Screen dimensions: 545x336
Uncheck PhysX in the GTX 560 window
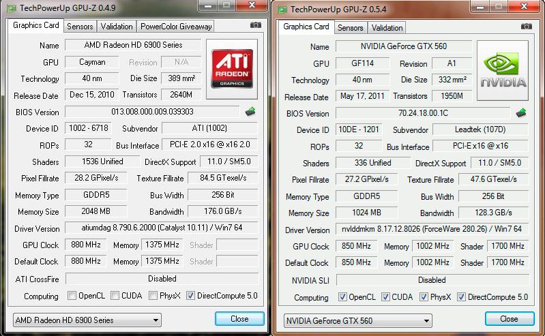(x=424, y=296)
